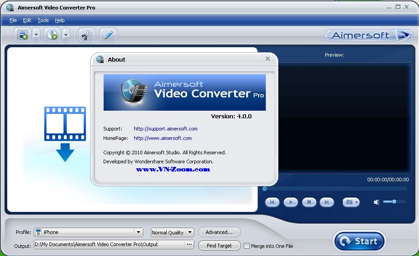
Task: Expand the Load DVD dropdown arrow
Action: [x=66, y=35]
